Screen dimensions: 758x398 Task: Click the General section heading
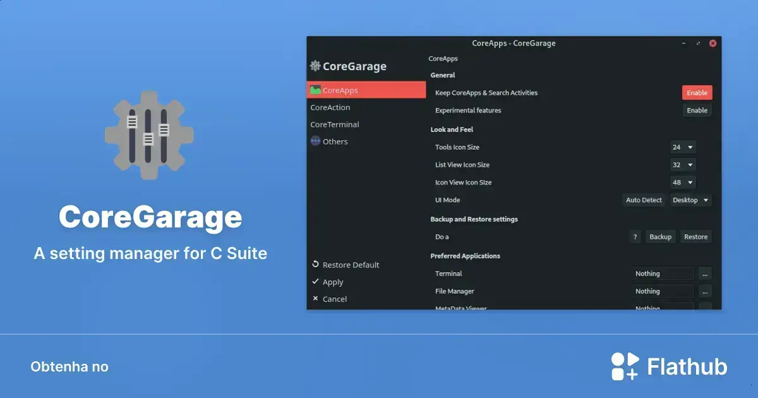tap(443, 75)
